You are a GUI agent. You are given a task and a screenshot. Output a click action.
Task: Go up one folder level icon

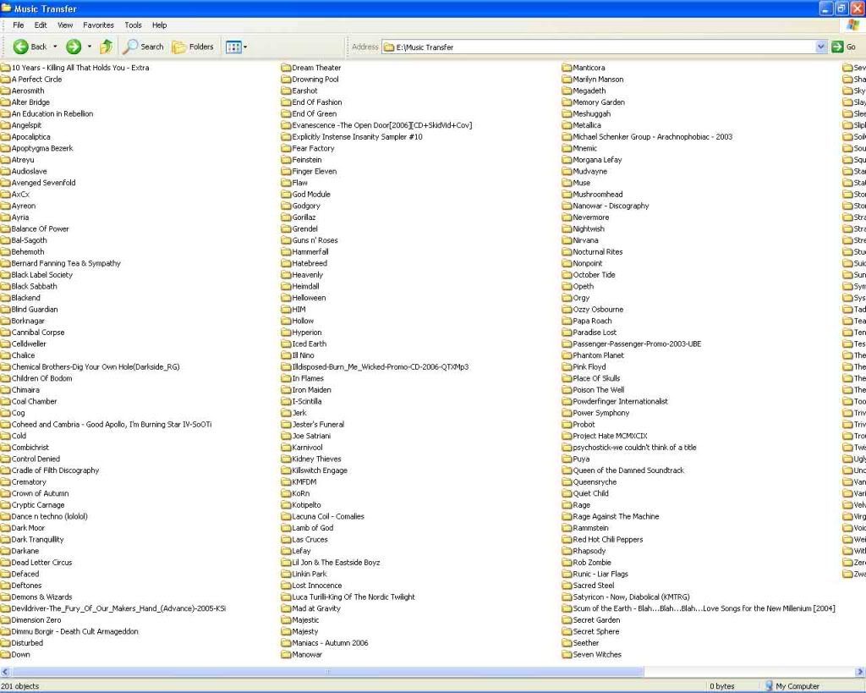106,47
